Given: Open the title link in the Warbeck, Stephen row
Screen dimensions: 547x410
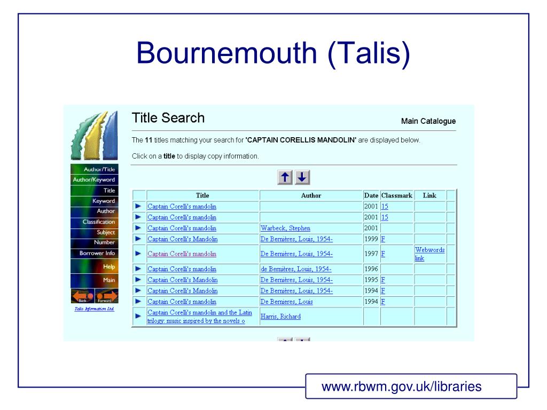Looking at the screenshot, I should pyautogui.click(x=182, y=228).
